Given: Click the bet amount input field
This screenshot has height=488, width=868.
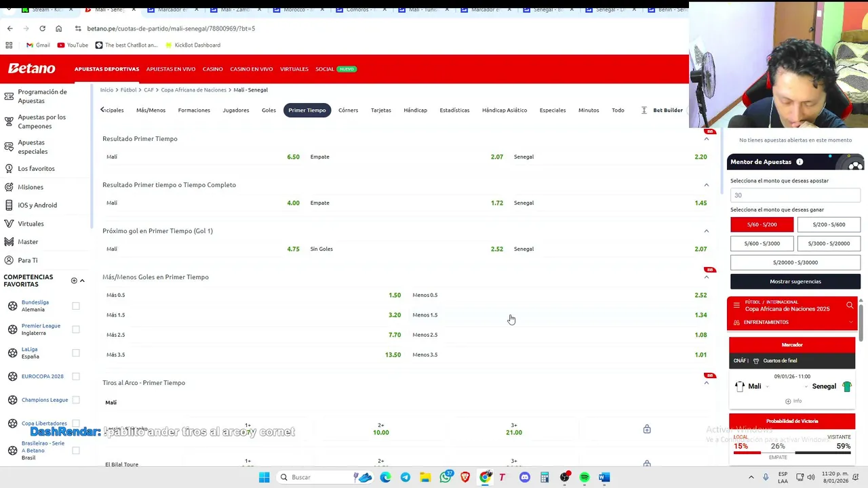Looking at the screenshot, I should pyautogui.click(x=795, y=195).
